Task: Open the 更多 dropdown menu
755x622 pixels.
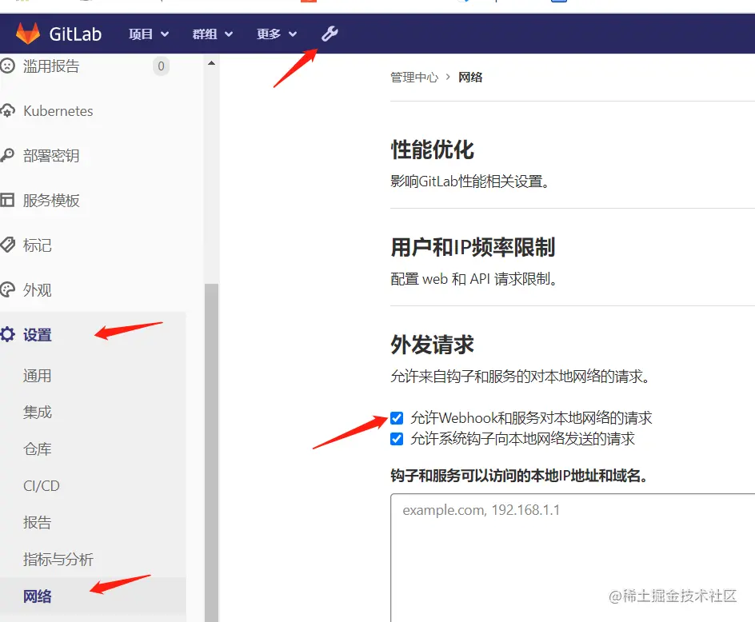Action: click(277, 34)
